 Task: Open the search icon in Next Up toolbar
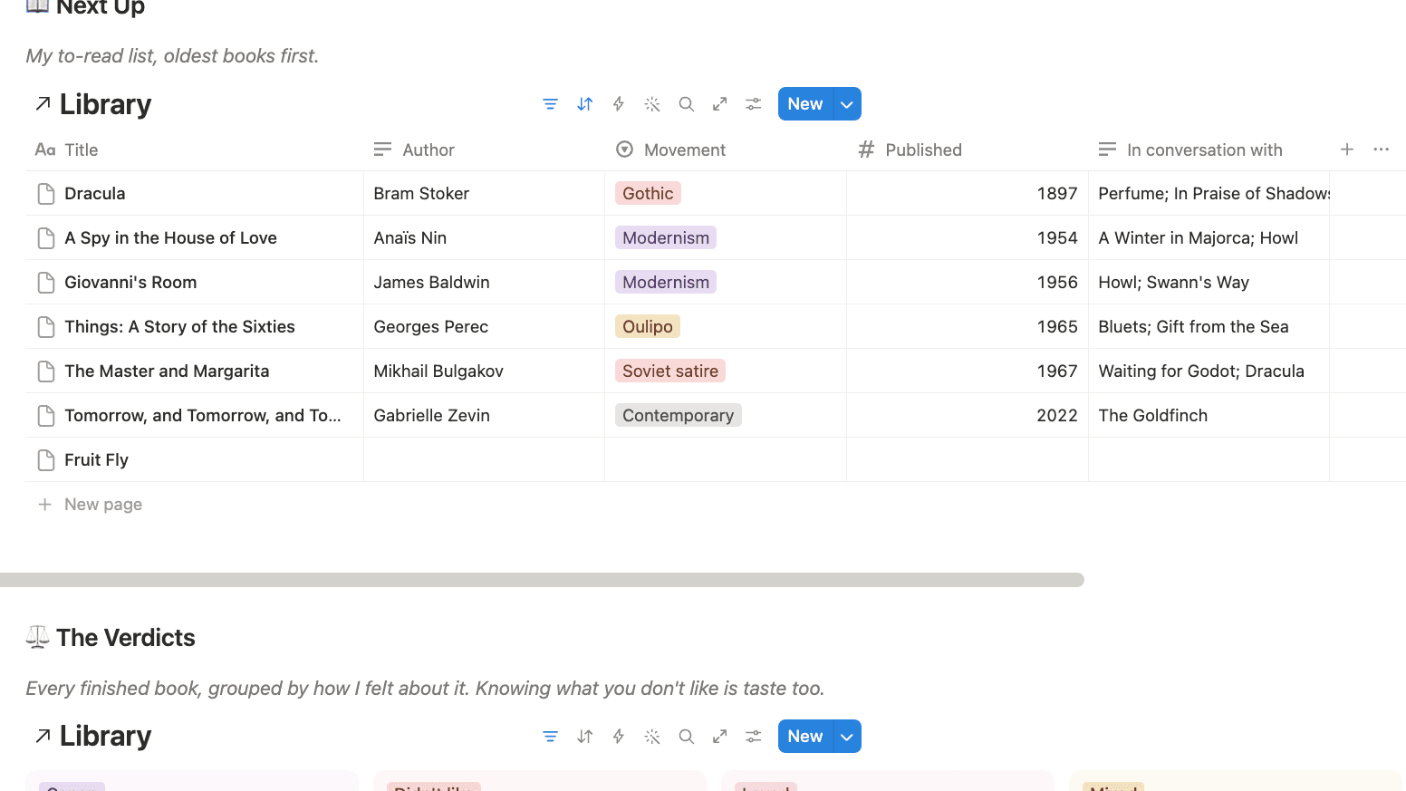pos(687,104)
